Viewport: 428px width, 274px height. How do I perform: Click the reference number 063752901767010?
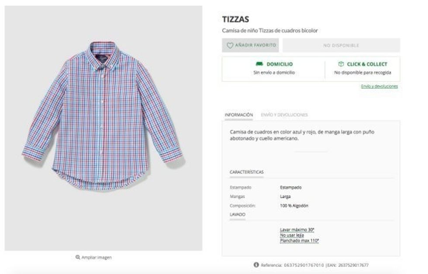304,265
